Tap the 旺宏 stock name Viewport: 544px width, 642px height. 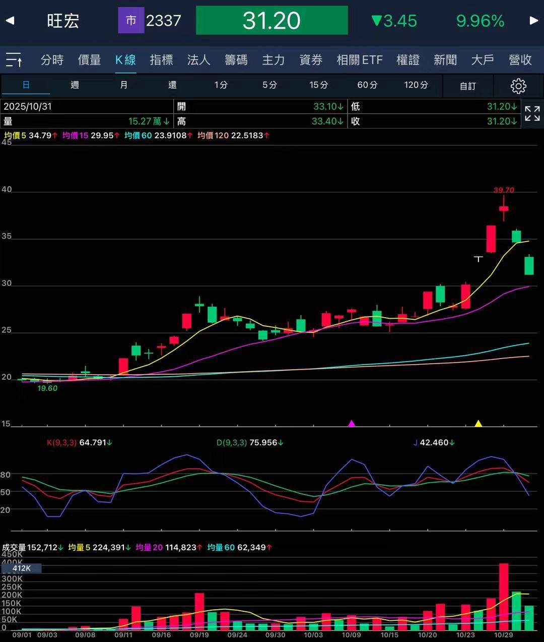click(63, 21)
